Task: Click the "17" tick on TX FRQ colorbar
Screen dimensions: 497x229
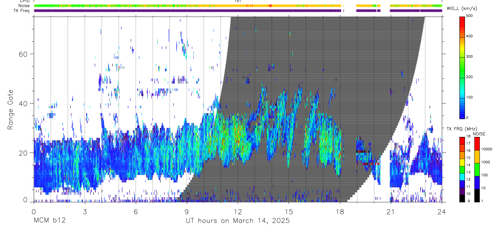Action: click(x=468, y=143)
